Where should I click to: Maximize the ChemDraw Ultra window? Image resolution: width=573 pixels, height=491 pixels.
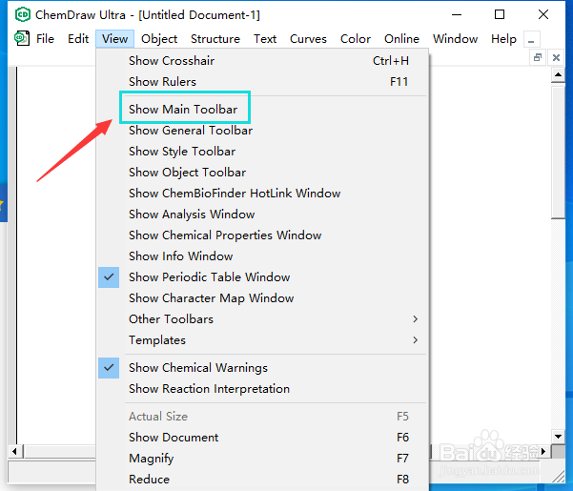click(500, 14)
